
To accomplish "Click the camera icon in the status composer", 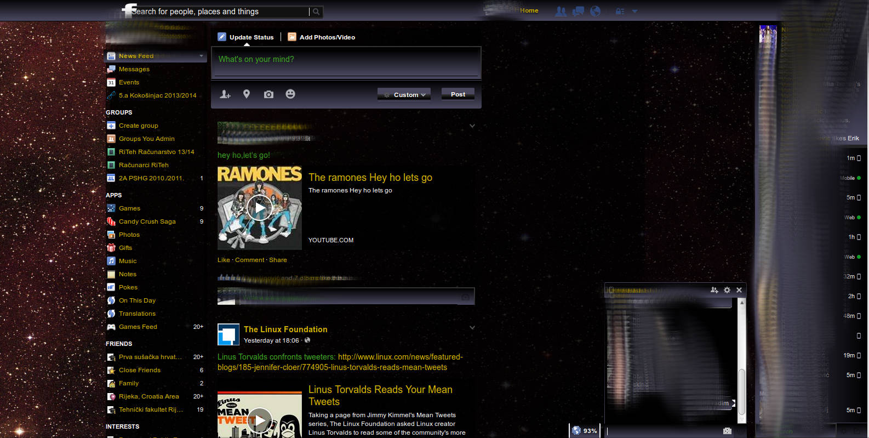I will (268, 94).
